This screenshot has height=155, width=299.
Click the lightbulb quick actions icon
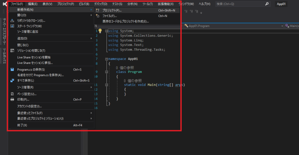coord(100,31)
